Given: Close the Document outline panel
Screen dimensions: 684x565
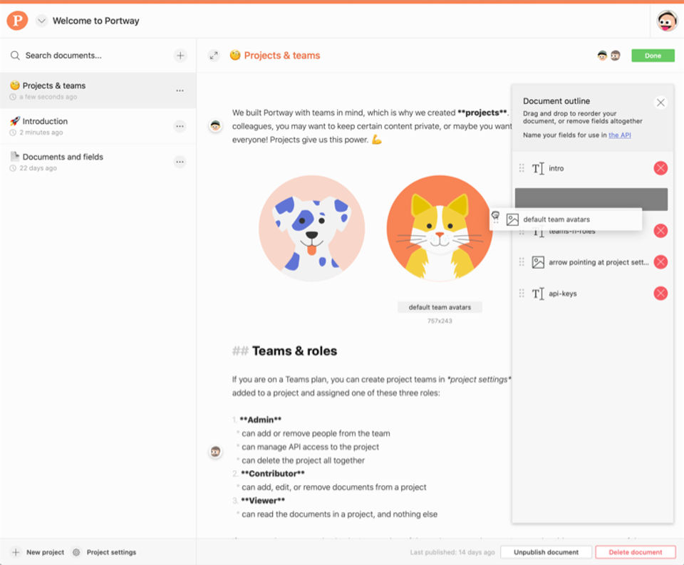Looking at the screenshot, I should pos(660,103).
